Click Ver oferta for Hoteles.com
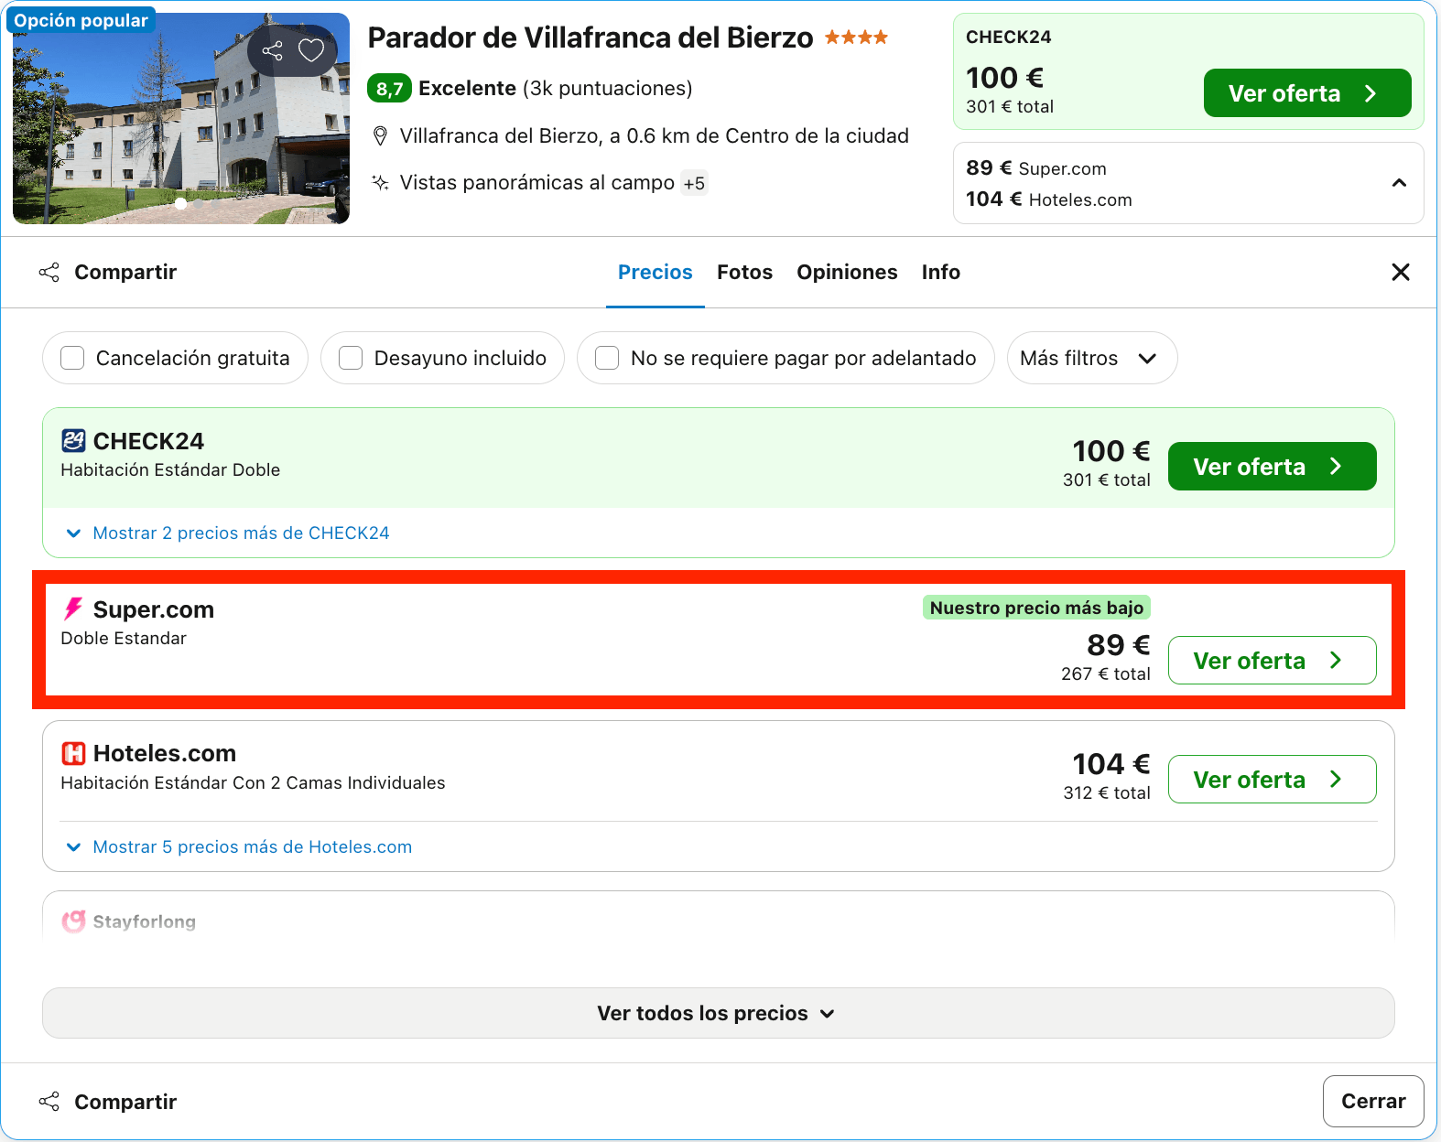This screenshot has height=1142, width=1441. pos(1272,780)
